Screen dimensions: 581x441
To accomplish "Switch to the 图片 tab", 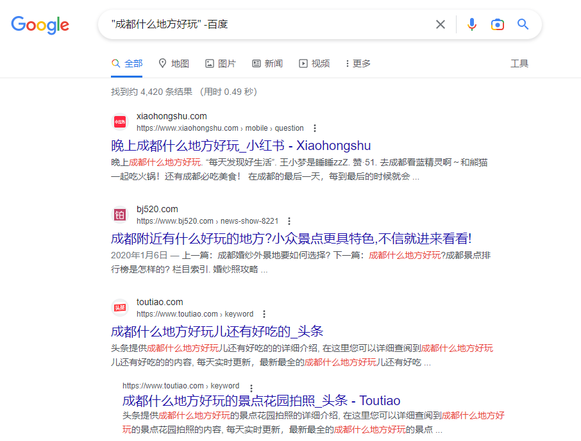I will point(221,63).
